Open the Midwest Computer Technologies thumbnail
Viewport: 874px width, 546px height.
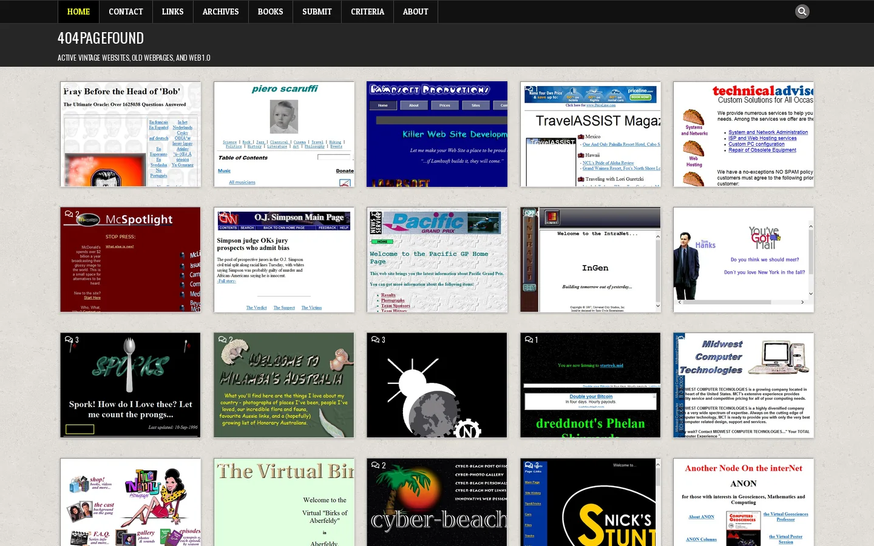pos(744,385)
